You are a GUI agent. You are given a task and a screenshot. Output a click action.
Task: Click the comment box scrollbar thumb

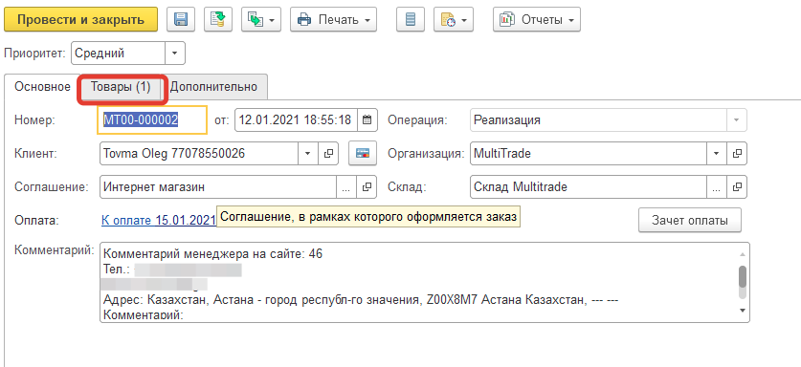pyautogui.click(x=743, y=276)
